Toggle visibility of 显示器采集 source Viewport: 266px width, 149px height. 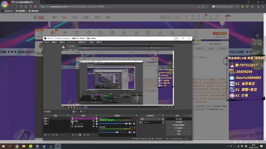pyautogui.click(x=93, y=126)
